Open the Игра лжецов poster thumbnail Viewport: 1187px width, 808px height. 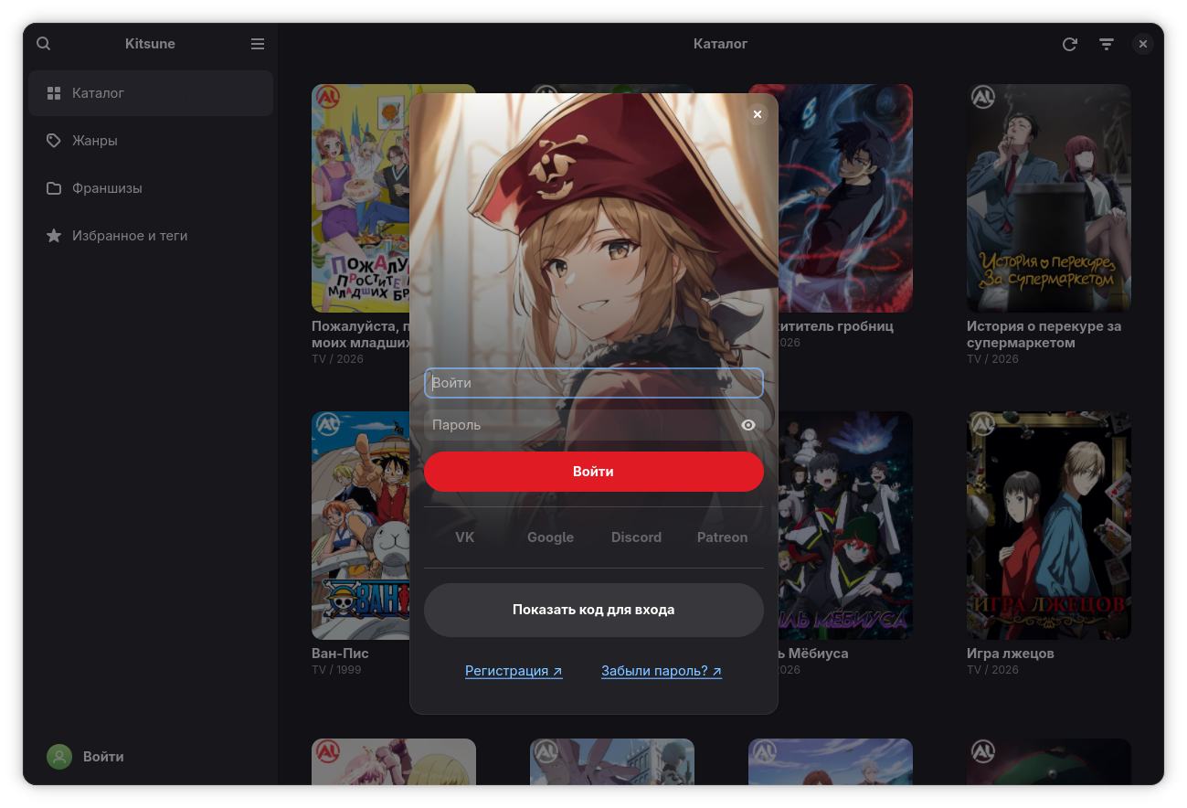point(1049,526)
